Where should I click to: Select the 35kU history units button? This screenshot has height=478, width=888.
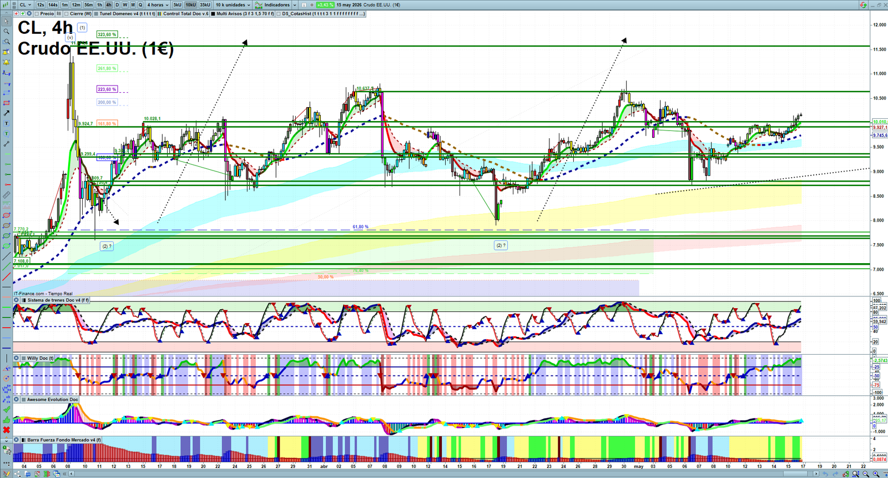[x=205, y=5]
